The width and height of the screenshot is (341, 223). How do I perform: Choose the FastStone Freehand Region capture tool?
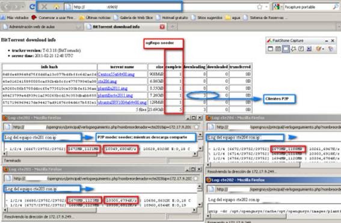[293, 49]
